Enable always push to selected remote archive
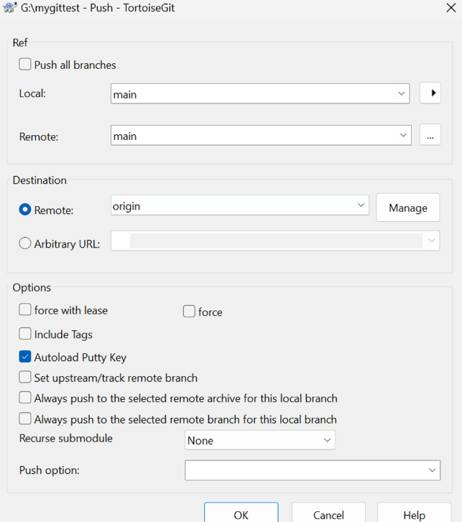The height and width of the screenshot is (522, 462). (25, 398)
